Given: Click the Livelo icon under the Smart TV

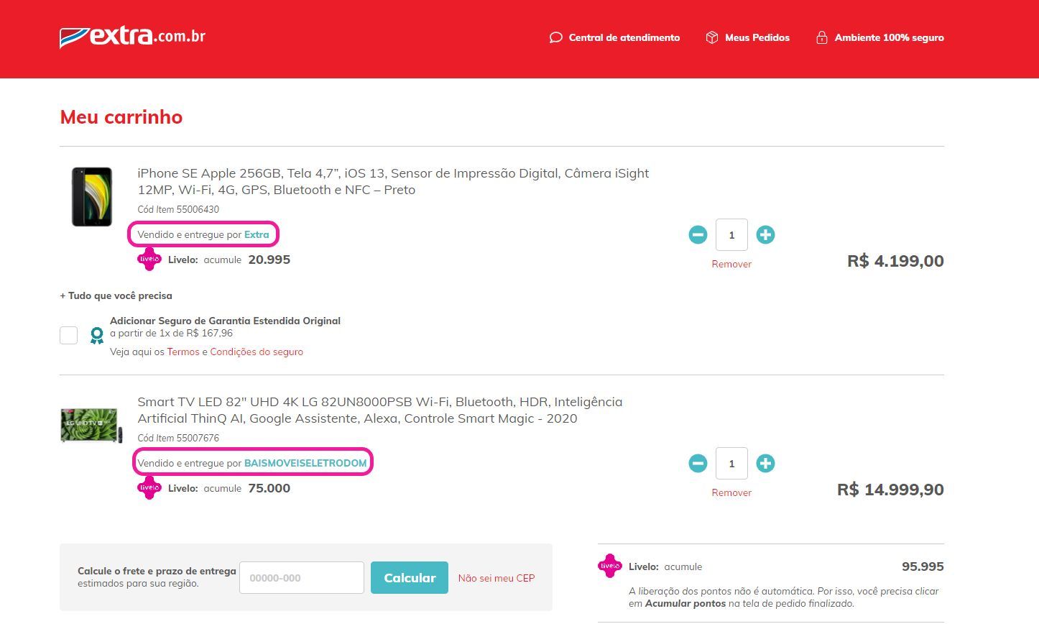Looking at the screenshot, I should coord(149,487).
